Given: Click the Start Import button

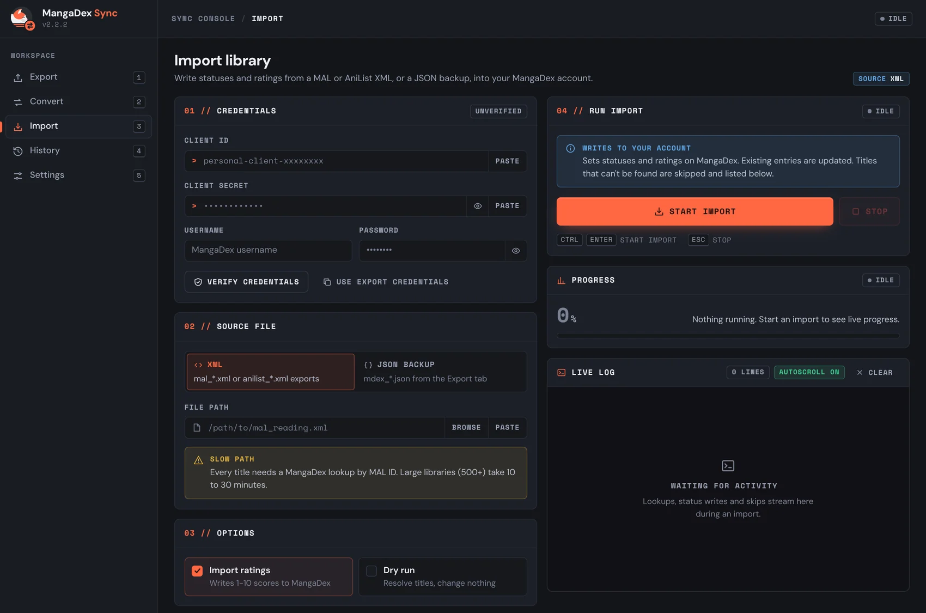Looking at the screenshot, I should pos(694,211).
